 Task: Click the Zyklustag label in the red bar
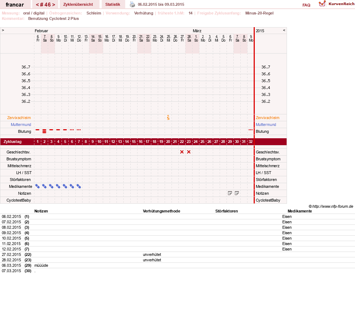[x=13, y=142]
